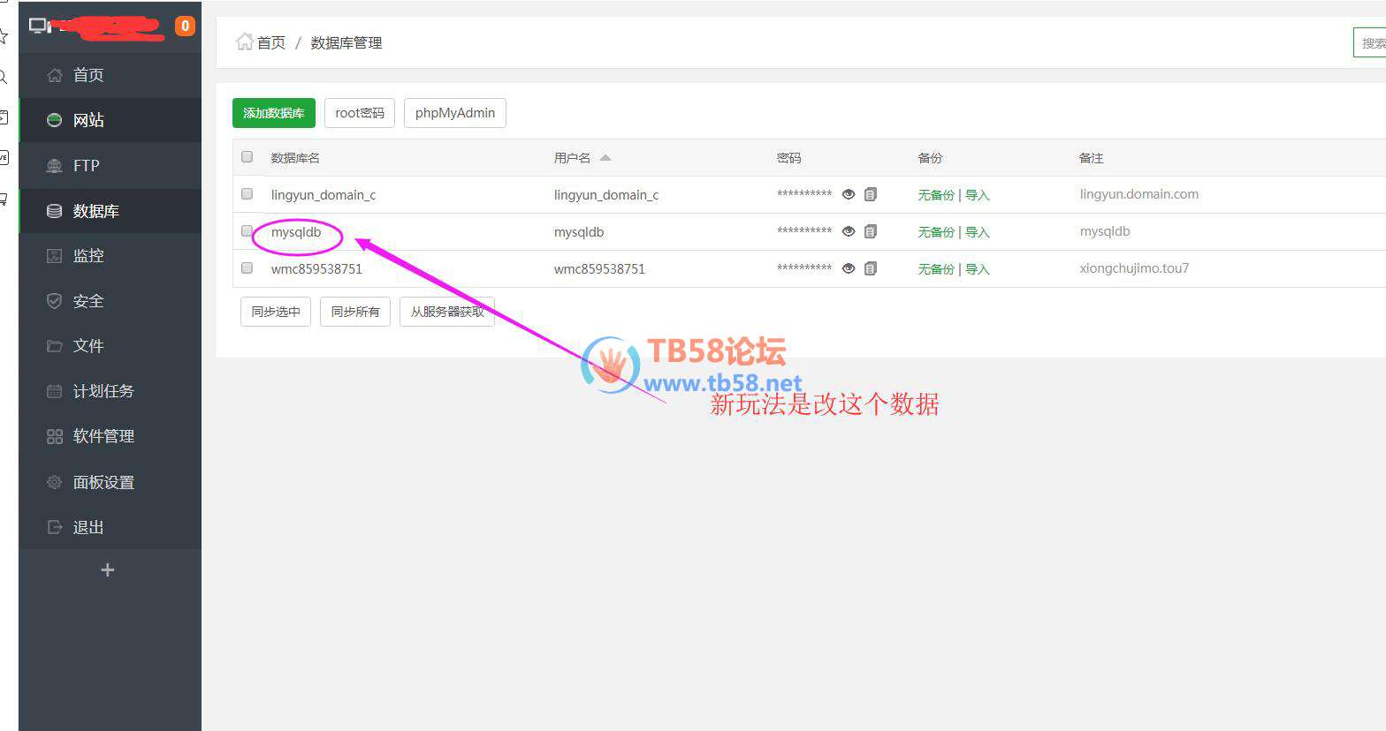Copy the mysqldb password
The width and height of the screenshot is (1386, 731).
point(871,231)
